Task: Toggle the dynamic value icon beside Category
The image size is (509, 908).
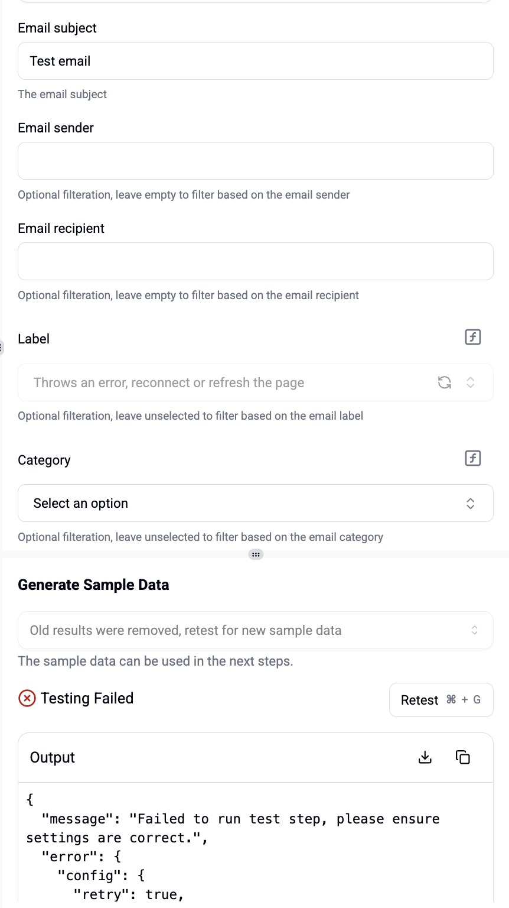Action: point(473,458)
